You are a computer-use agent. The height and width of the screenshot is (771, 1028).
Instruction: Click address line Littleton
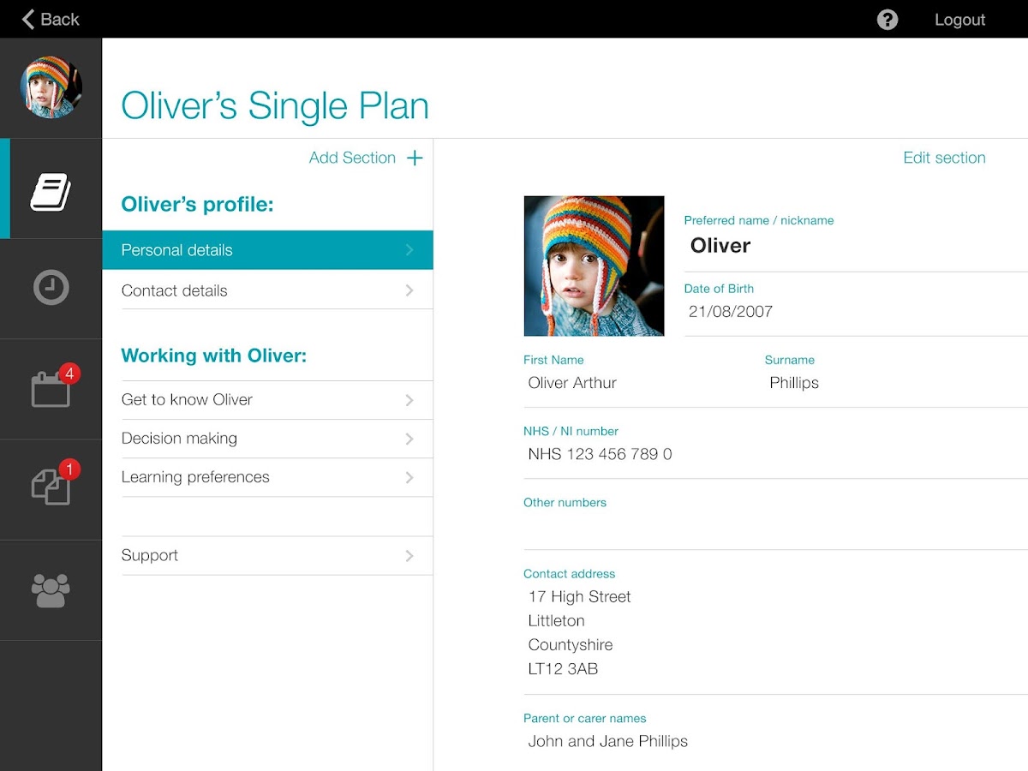coord(556,621)
